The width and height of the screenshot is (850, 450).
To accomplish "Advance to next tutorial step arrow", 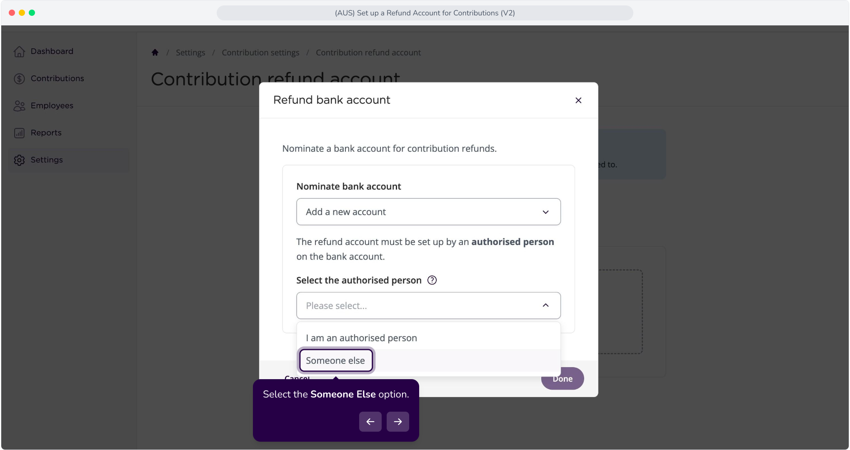I will pos(398,422).
